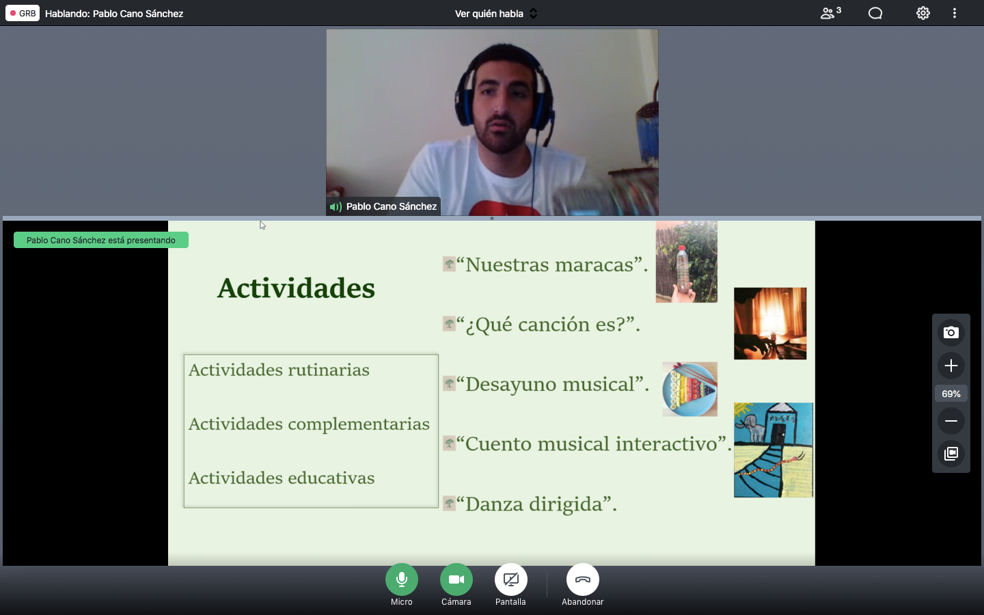Image resolution: width=984 pixels, height=615 pixels.
Task: Zoom out of the presentation
Action: tap(951, 421)
